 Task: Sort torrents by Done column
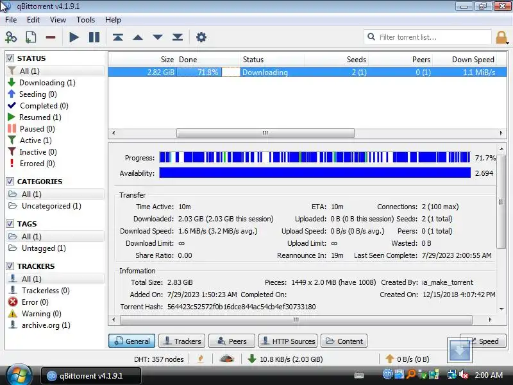[208, 60]
